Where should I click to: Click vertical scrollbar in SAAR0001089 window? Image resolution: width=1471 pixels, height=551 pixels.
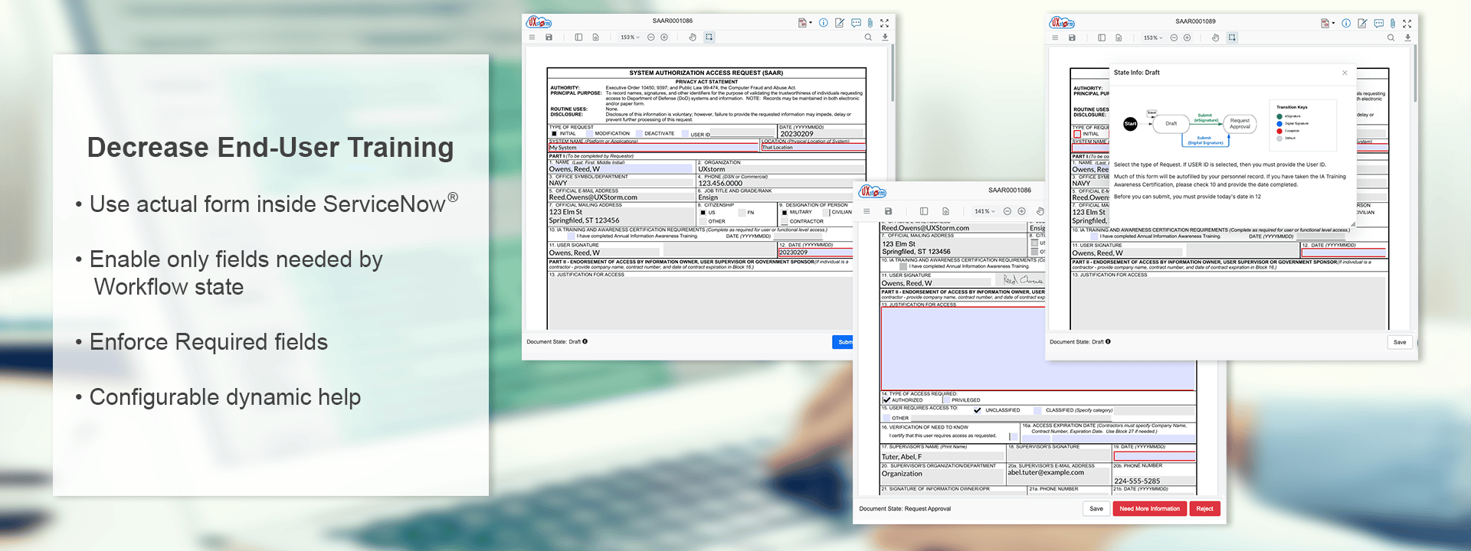pyautogui.click(x=1415, y=73)
